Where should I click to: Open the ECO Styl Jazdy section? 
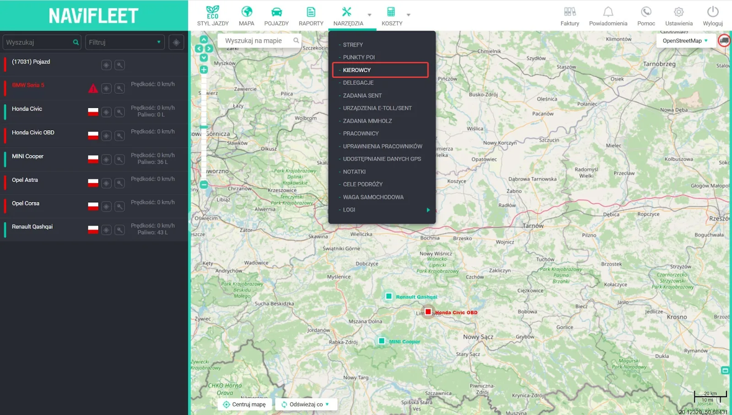click(213, 16)
